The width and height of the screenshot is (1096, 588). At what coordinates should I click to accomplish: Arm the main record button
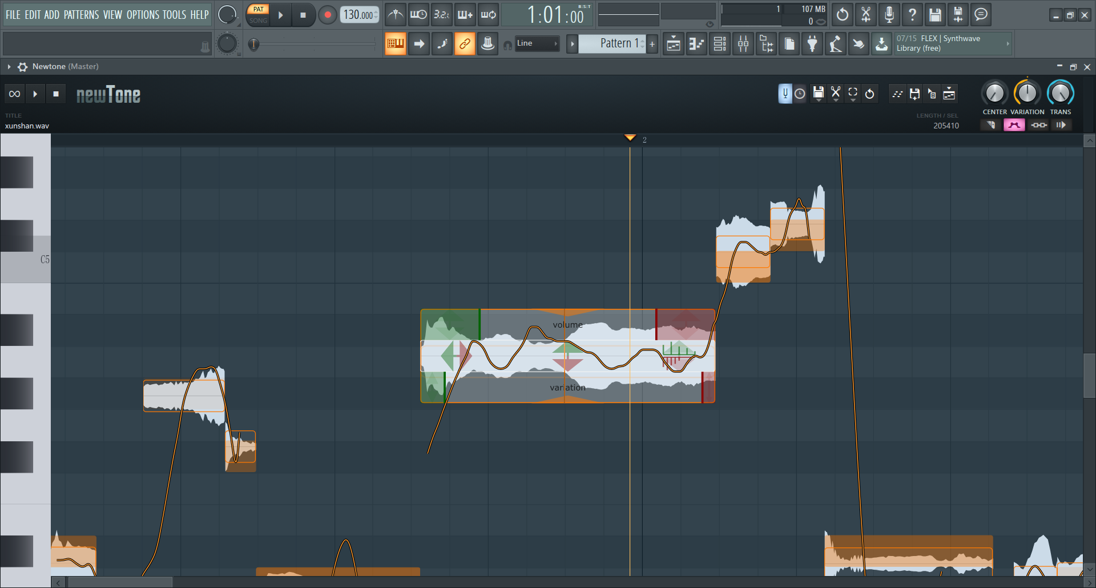click(327, 15)
